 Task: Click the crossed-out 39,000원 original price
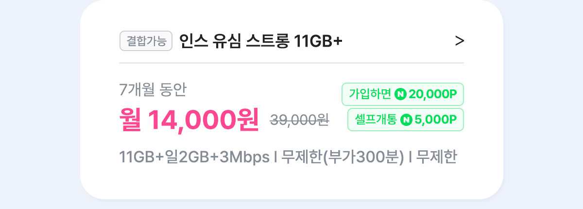click(x=299, y=120)
